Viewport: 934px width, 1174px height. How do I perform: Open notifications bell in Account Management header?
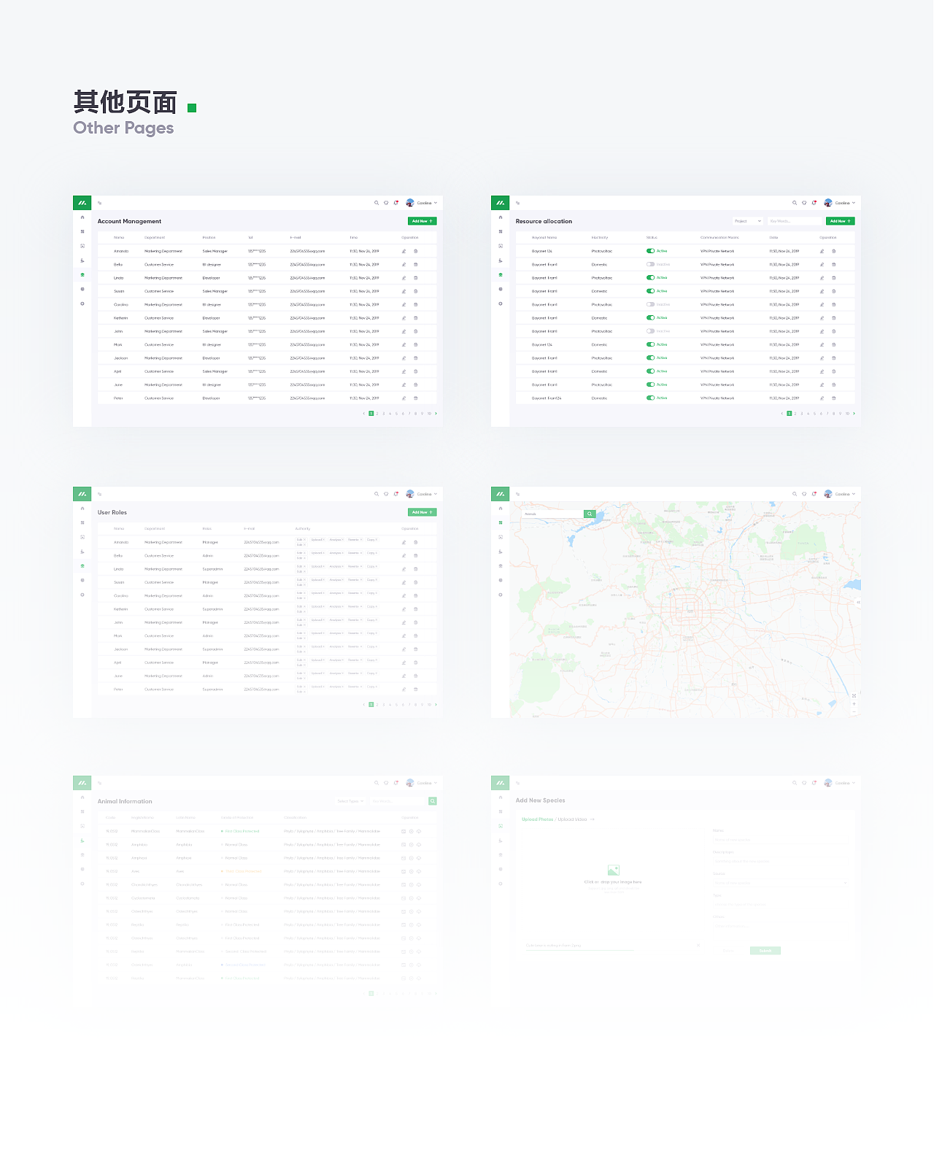[396, 203]
